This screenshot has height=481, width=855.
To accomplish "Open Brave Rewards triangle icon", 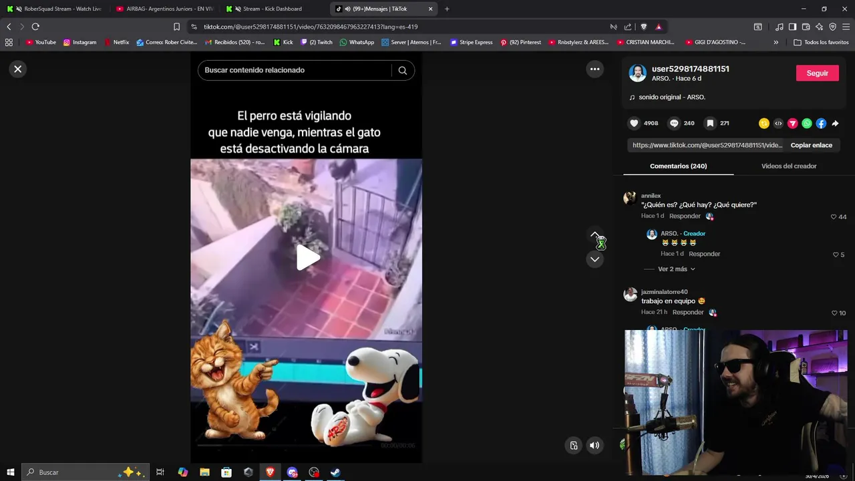I will pos(658,27).
